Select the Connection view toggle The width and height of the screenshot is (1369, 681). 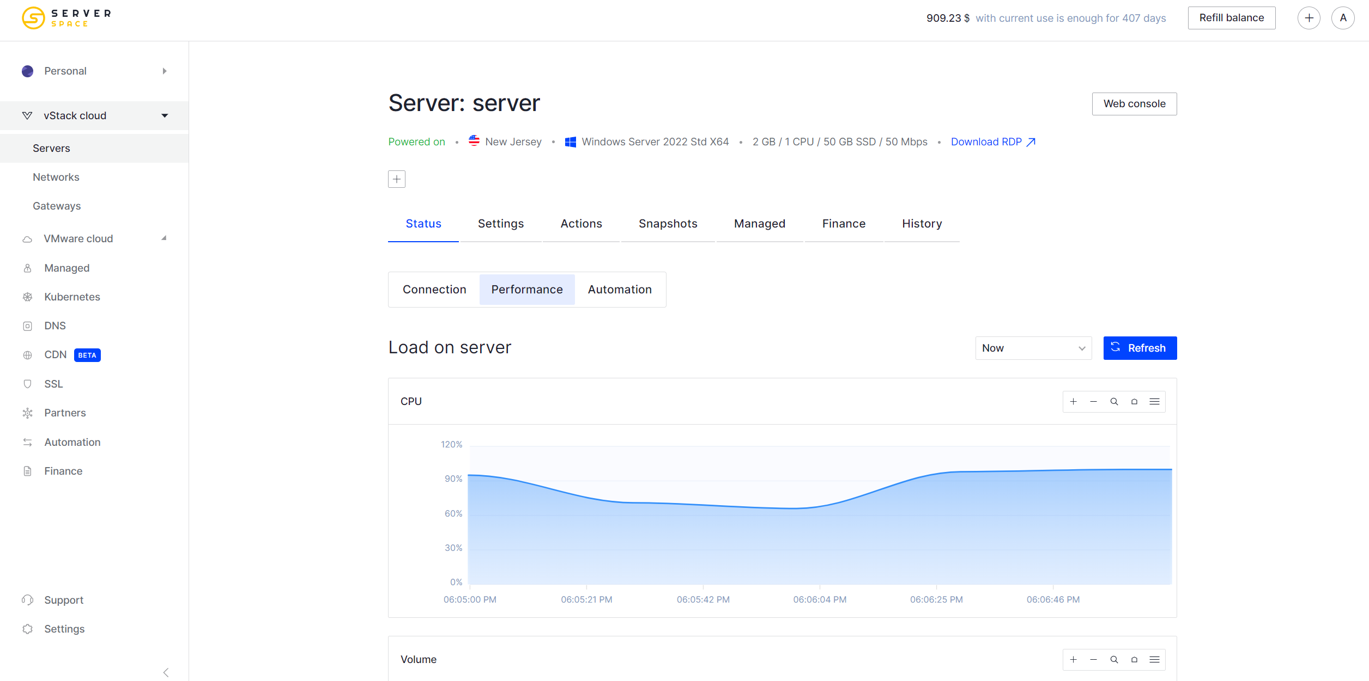[434, 289]
